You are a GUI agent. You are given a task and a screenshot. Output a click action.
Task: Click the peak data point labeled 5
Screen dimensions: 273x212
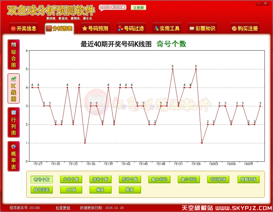click(173, 69)
